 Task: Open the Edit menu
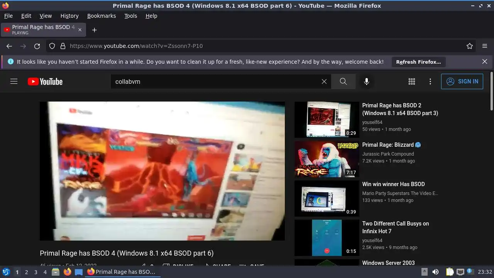click(26, 16)
